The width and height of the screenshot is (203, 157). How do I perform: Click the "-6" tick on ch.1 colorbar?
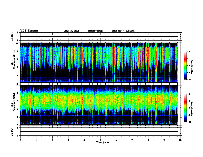189,52
